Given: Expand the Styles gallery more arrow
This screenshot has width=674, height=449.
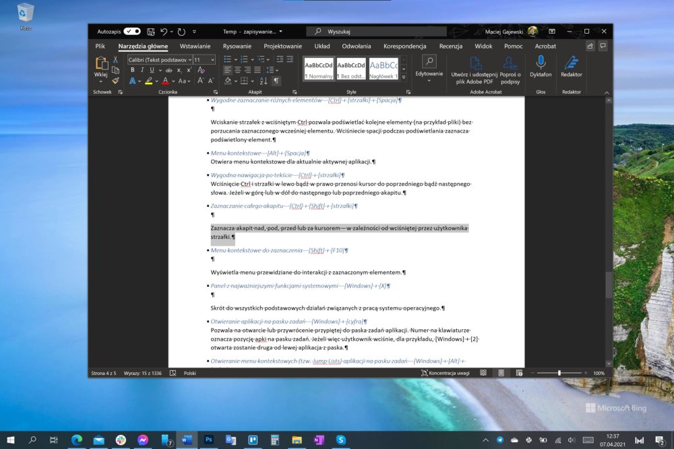Looking at the screenshot, I should coord(404,77).
